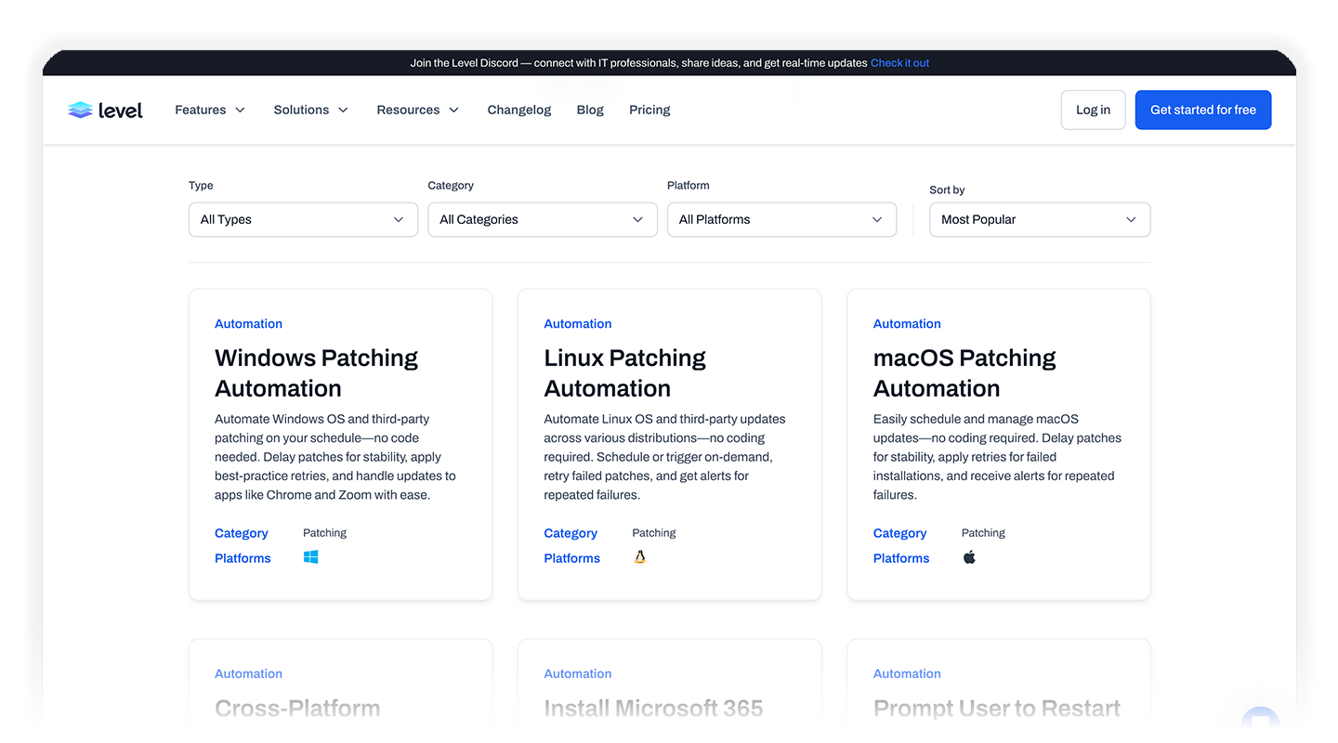
Task: Click the Apple icon in macOS Patching card
Action: click(969, 557)
